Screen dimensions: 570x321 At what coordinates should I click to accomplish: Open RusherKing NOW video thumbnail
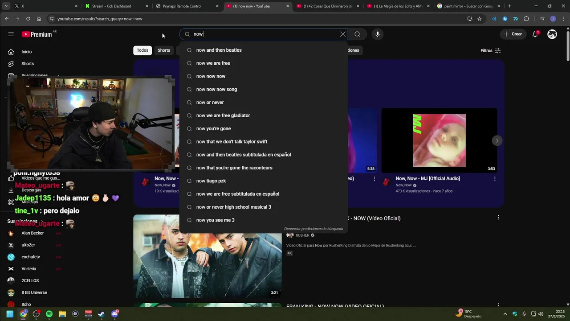click(208, 256)
